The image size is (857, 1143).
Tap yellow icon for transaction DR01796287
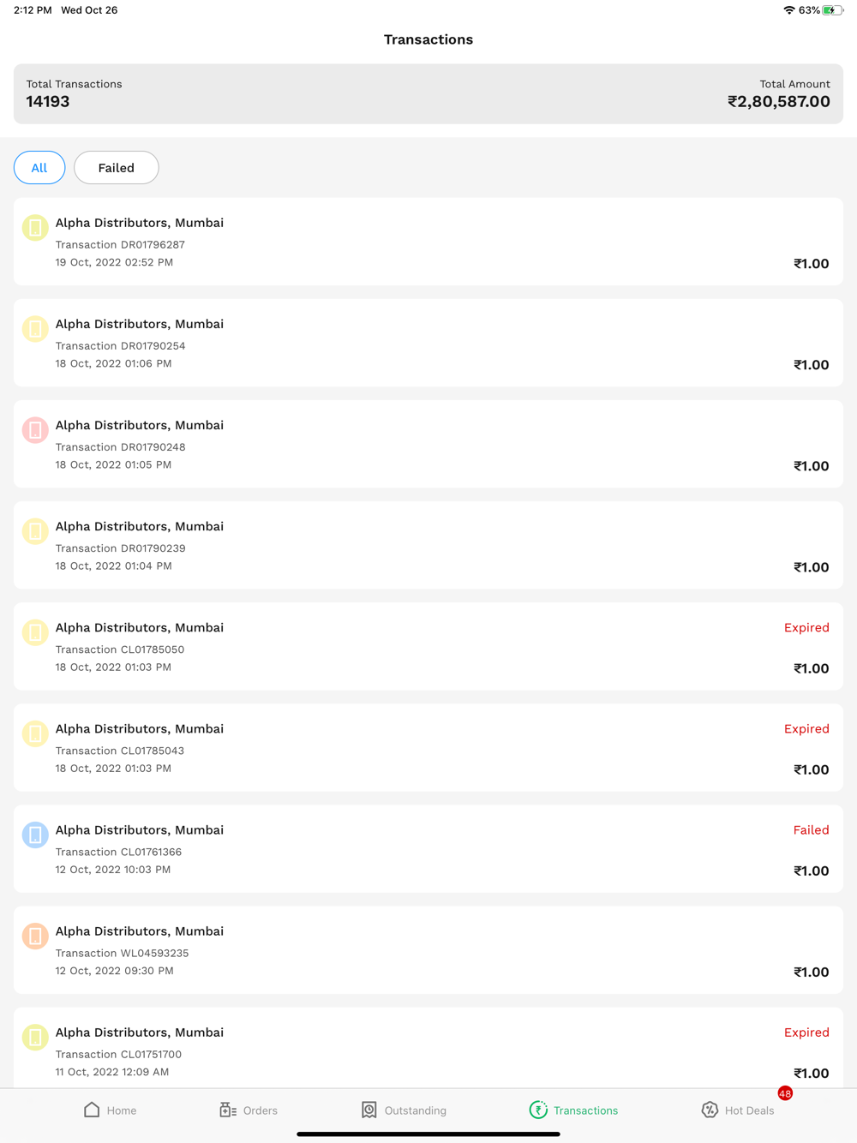coord(35,228)
